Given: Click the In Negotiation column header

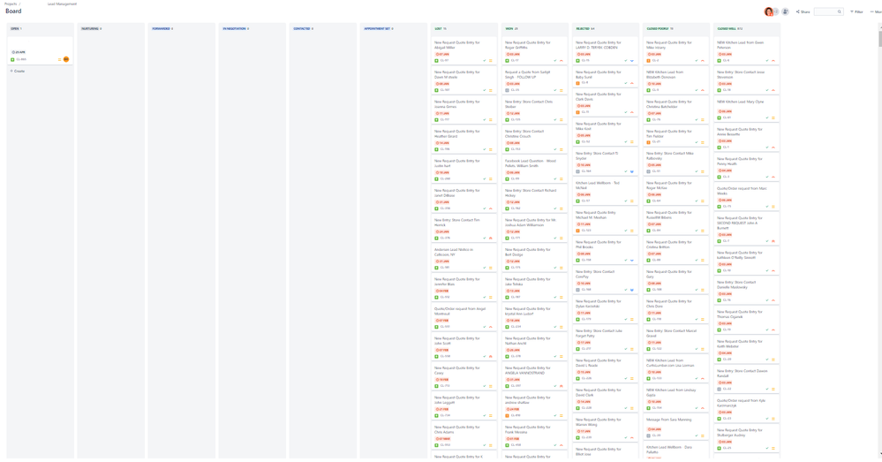Looking at the screenshot, I should click(x=235, y=28).
